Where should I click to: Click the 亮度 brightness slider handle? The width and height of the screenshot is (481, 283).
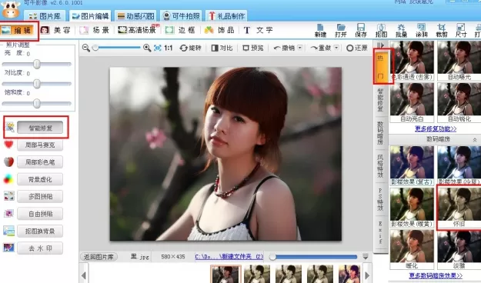point(37,64)
